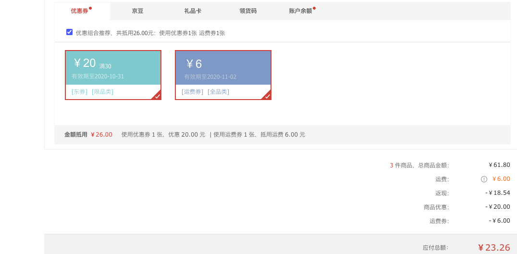
Task: Click the 商品优惠 -¥20.00 value
Action: pyautogui.click(x=498, y=207)
